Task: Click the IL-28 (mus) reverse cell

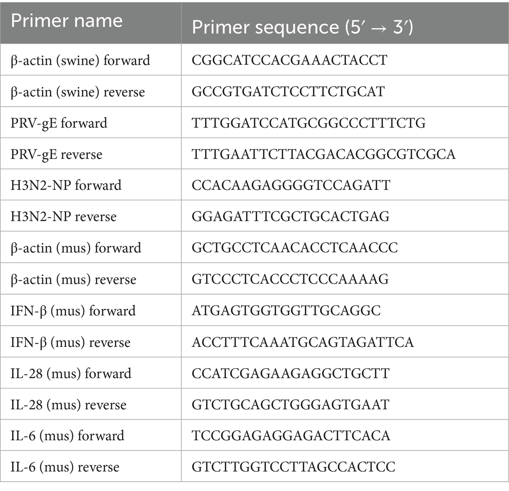Action: (x=68, y=404)
